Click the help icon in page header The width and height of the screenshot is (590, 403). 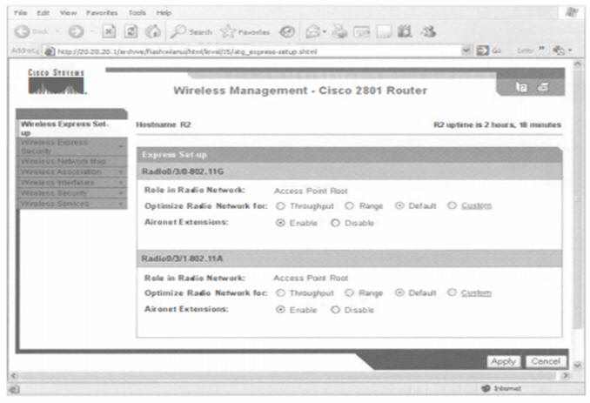[x=521, y=87]
